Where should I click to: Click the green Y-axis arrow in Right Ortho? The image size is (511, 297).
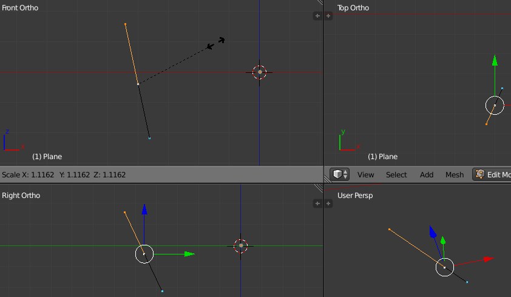tap(189, 254)
